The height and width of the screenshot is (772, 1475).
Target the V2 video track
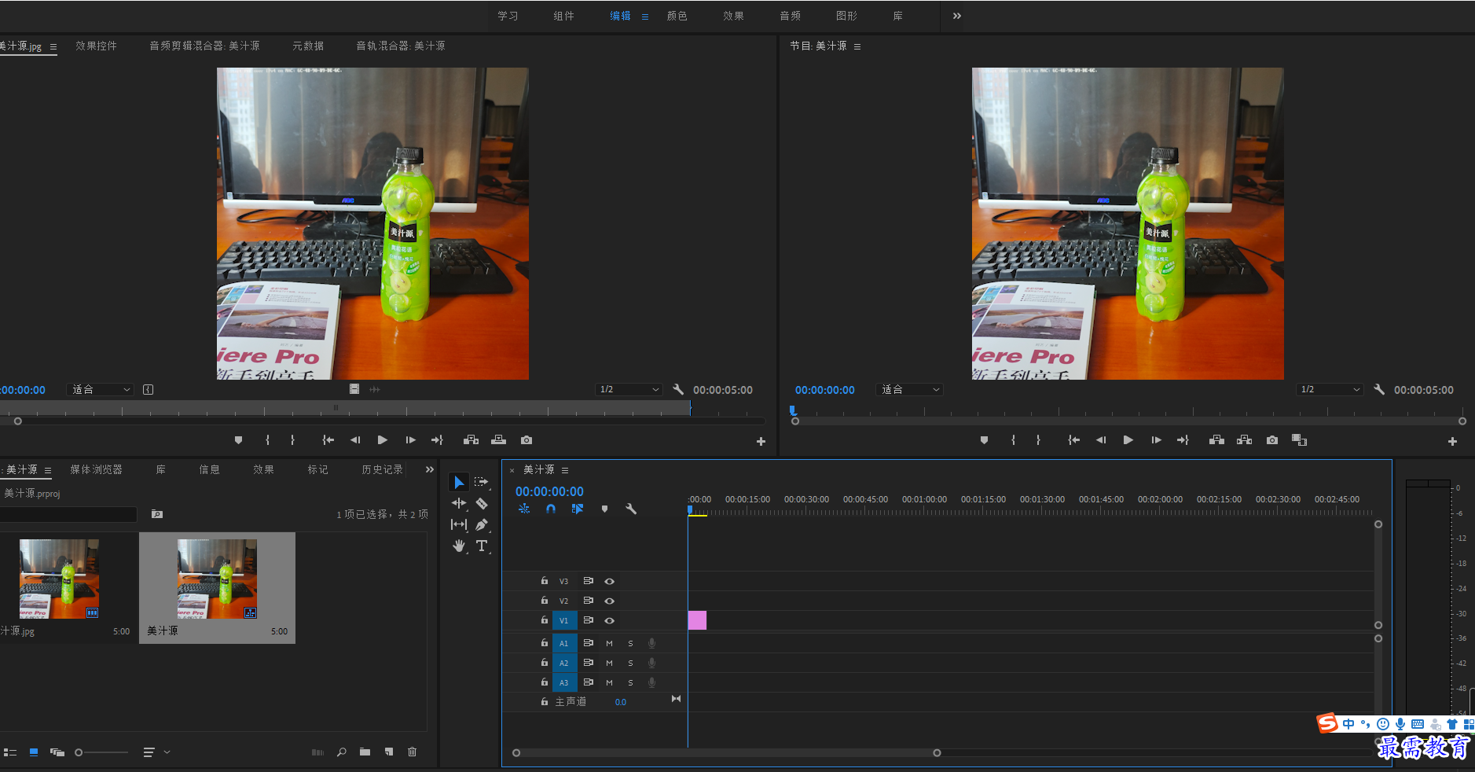click(x=563, y=601)
